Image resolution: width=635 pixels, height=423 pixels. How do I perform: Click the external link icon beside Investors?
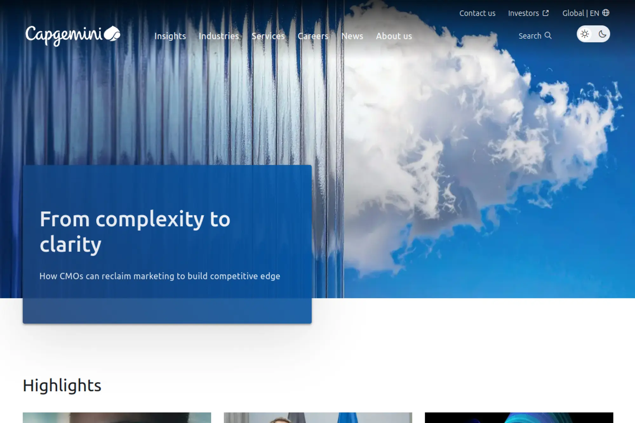click(x=546, y=13)
